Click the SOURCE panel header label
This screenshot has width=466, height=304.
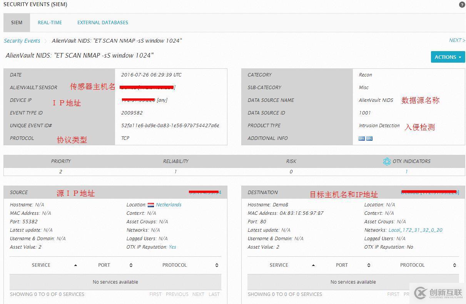point(19,193)
